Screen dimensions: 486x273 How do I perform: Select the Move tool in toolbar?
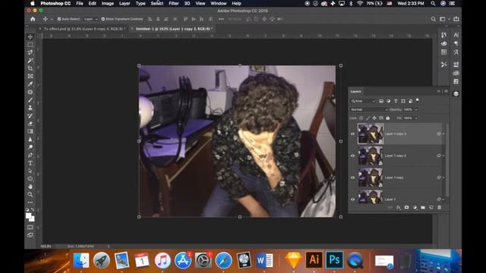(30, 37)
